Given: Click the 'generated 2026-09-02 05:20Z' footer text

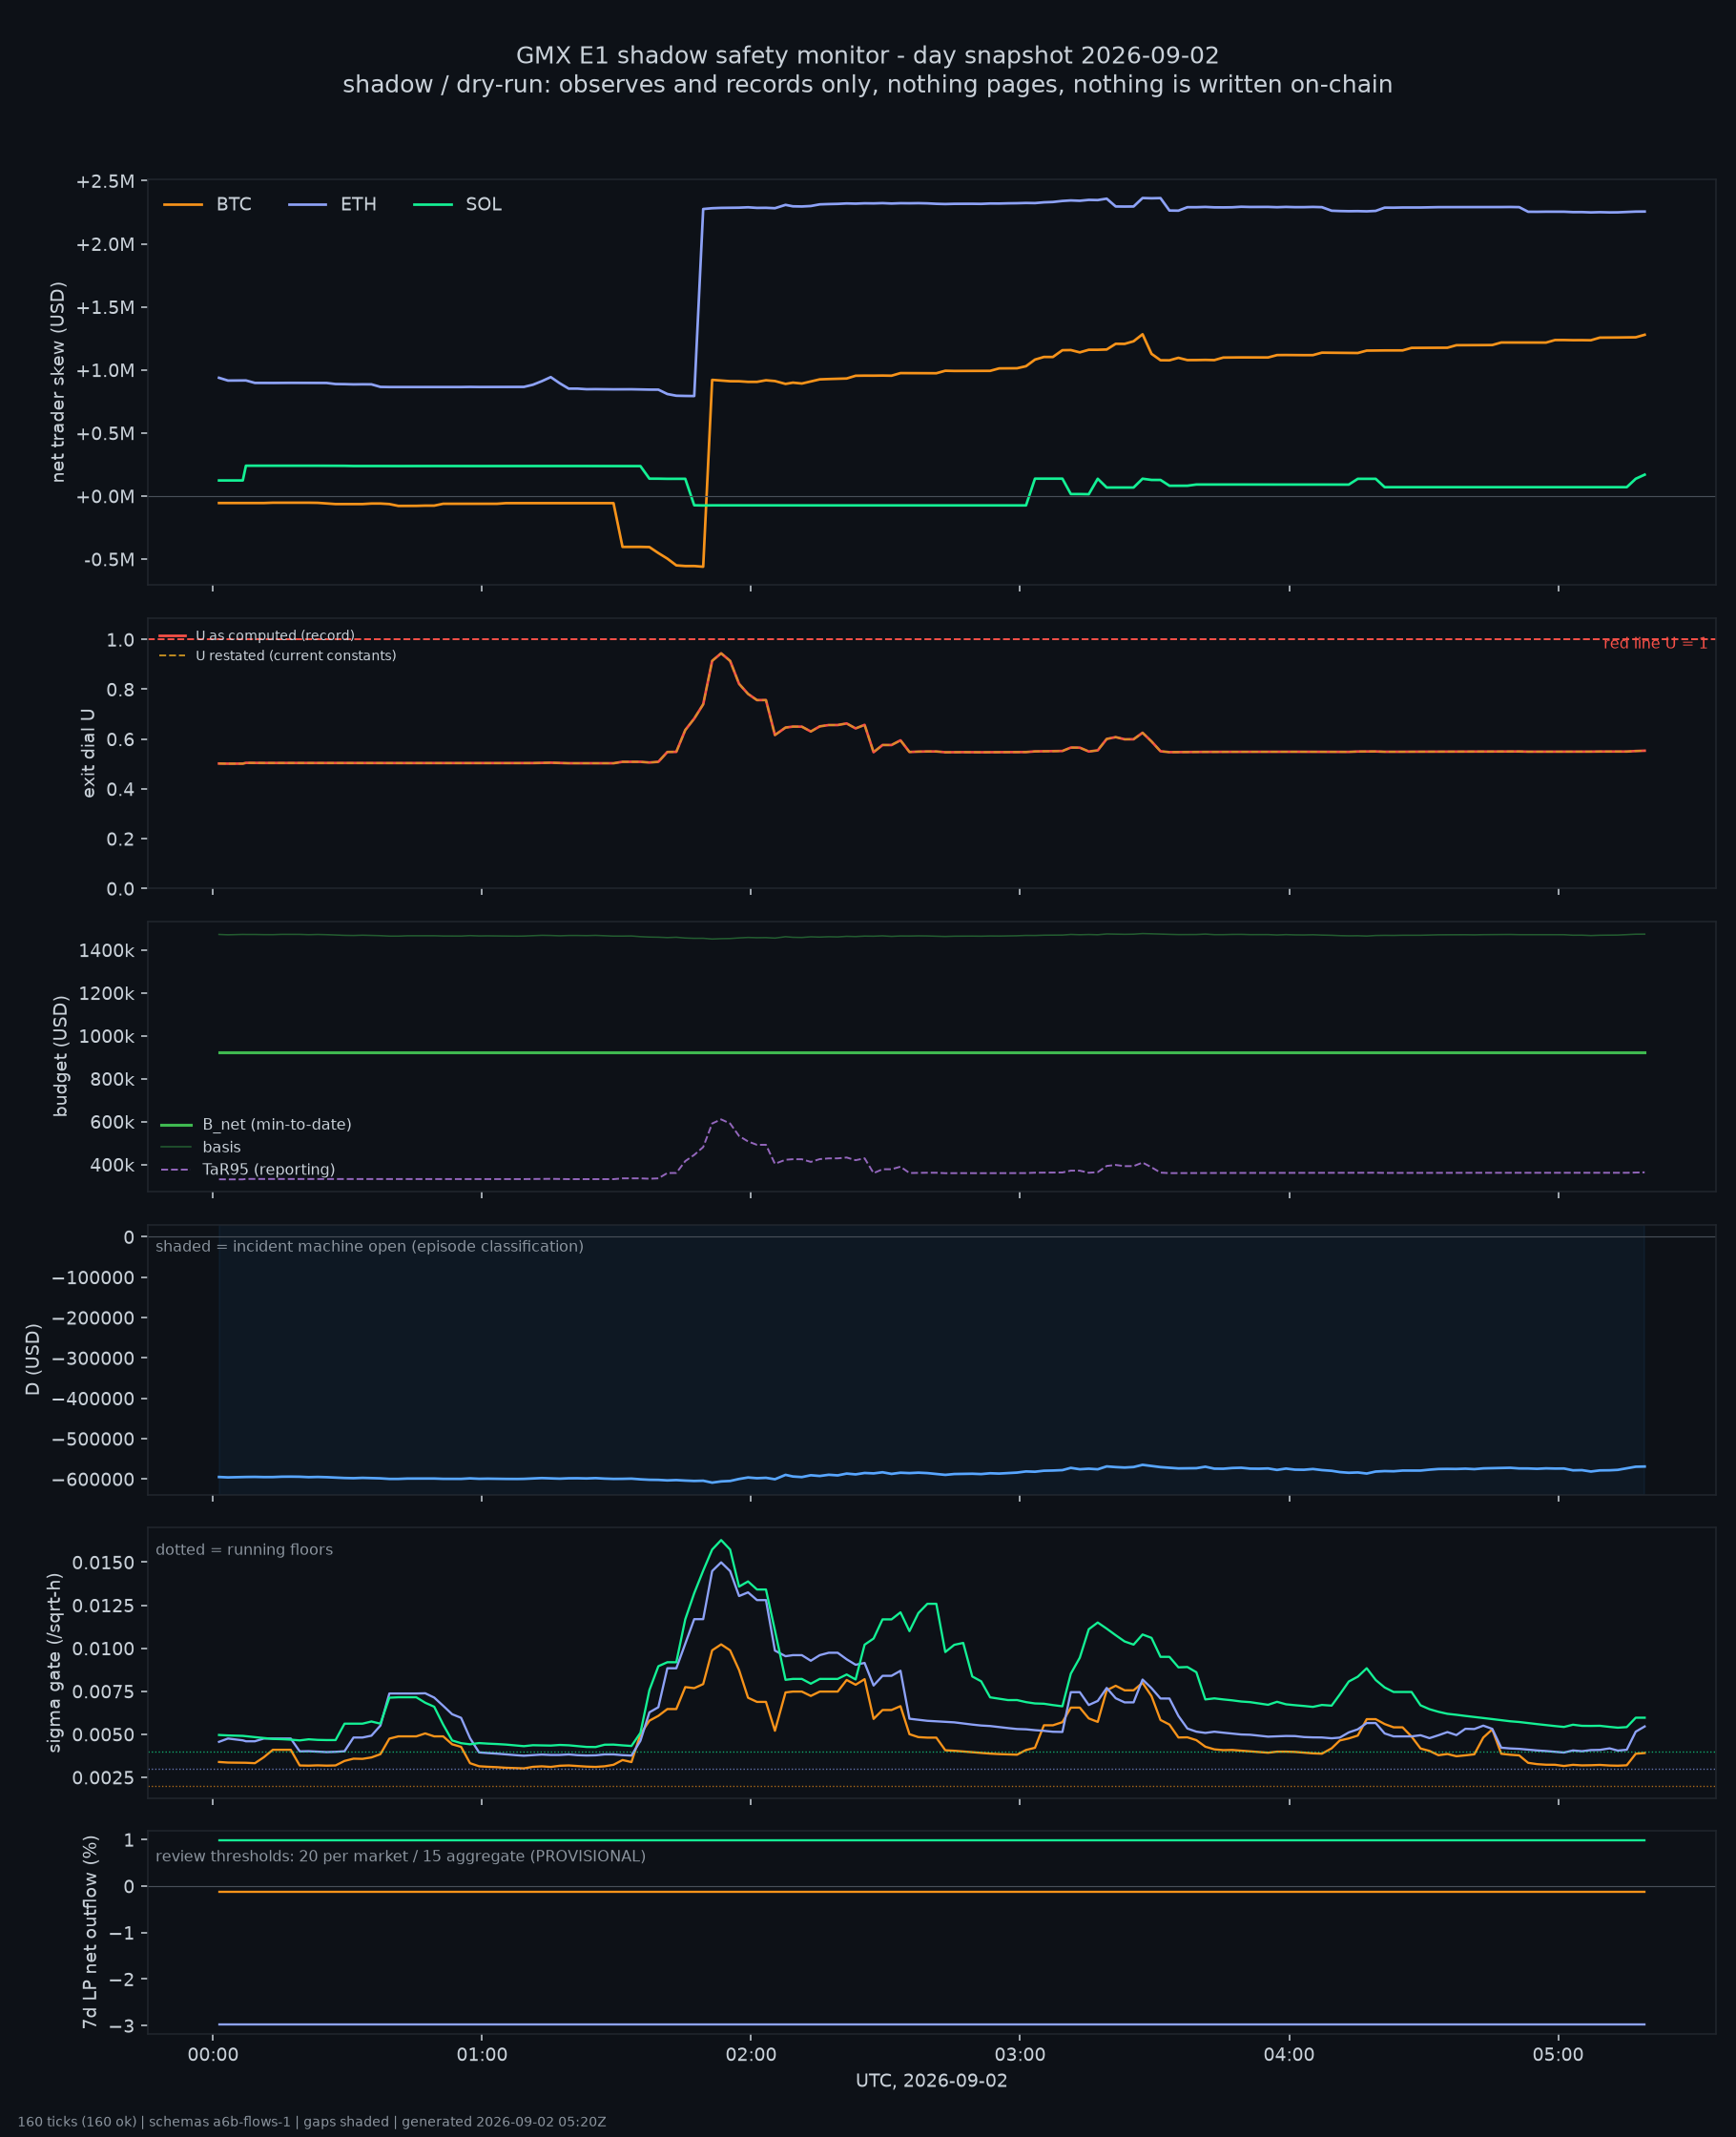Looking at the screenshot, I should (x=504, y=2122).
